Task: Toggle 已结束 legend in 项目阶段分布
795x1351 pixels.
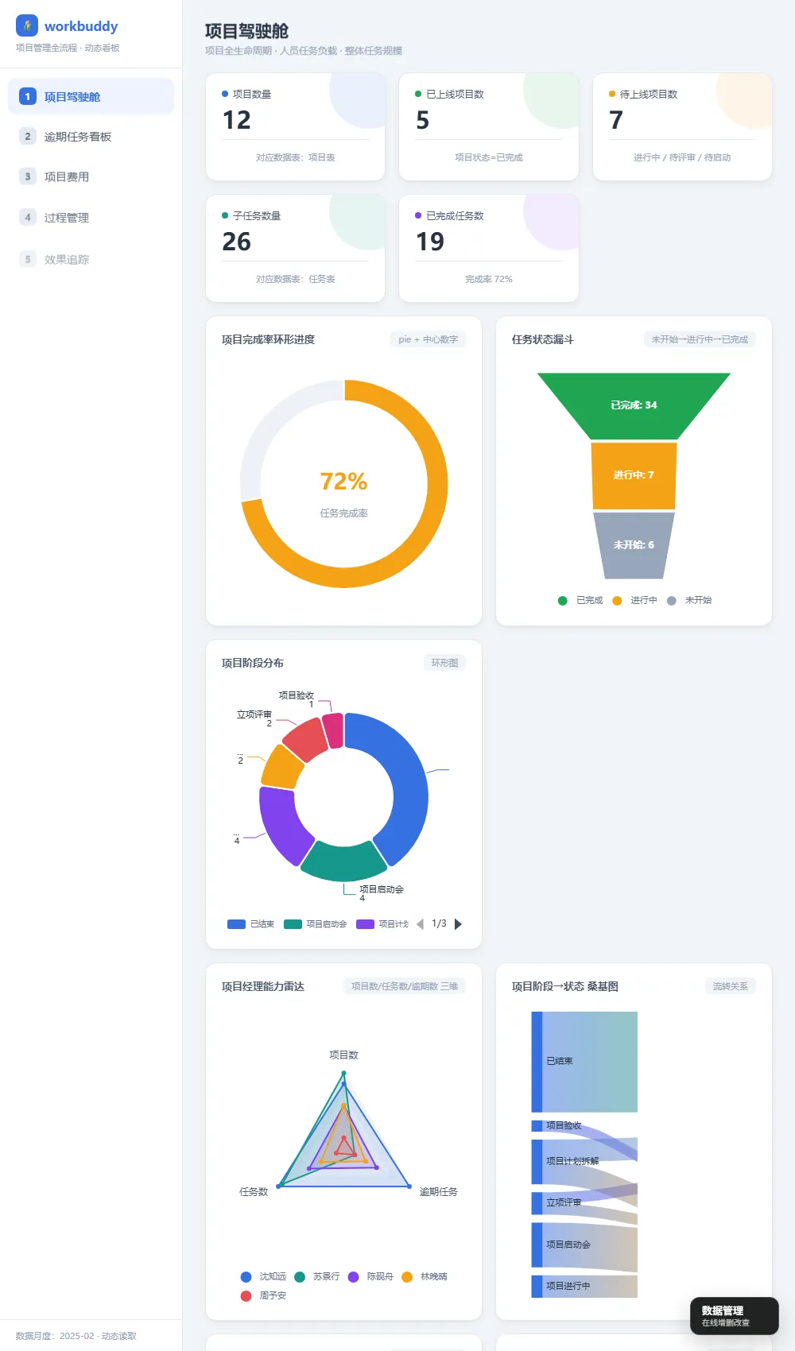Action: click(251, 924)
